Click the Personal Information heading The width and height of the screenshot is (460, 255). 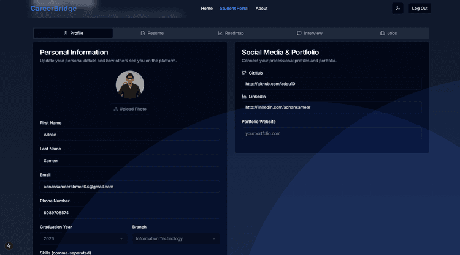[74, 53]
